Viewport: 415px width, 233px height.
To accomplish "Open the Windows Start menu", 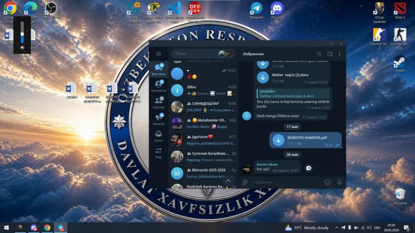I will pyautogui.click(x=6, y=228).
